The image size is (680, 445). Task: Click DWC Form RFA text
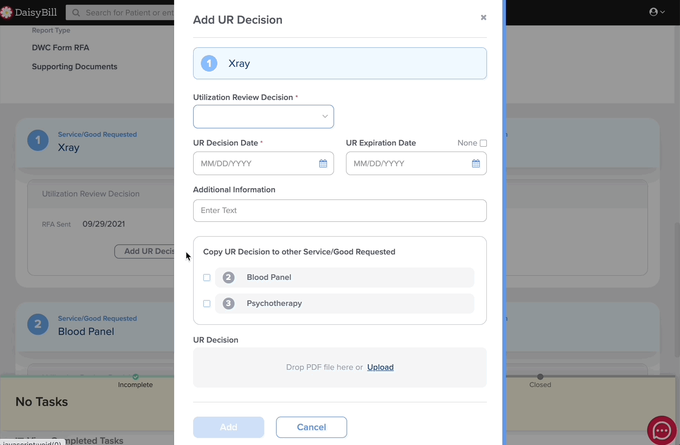click(x=60, y=48)
